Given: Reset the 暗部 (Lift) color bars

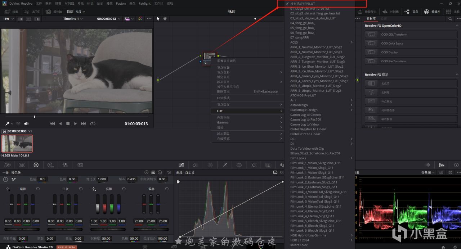Looking at the screenshot, I should tap(38, 189).
